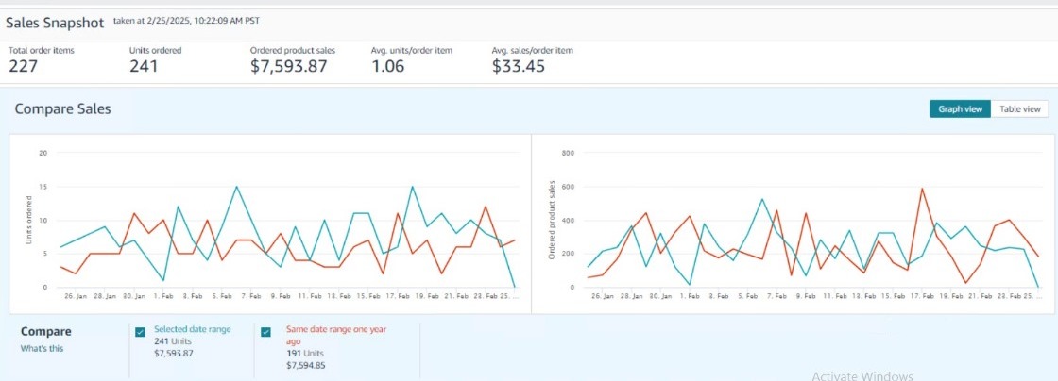Click the Selected date range label
This screenshot has width=1058, height=381.
193,329
